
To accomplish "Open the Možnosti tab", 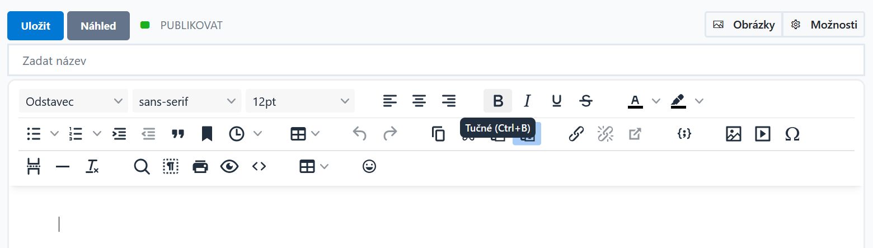I will pyautogui.click(x=824, y=25).
